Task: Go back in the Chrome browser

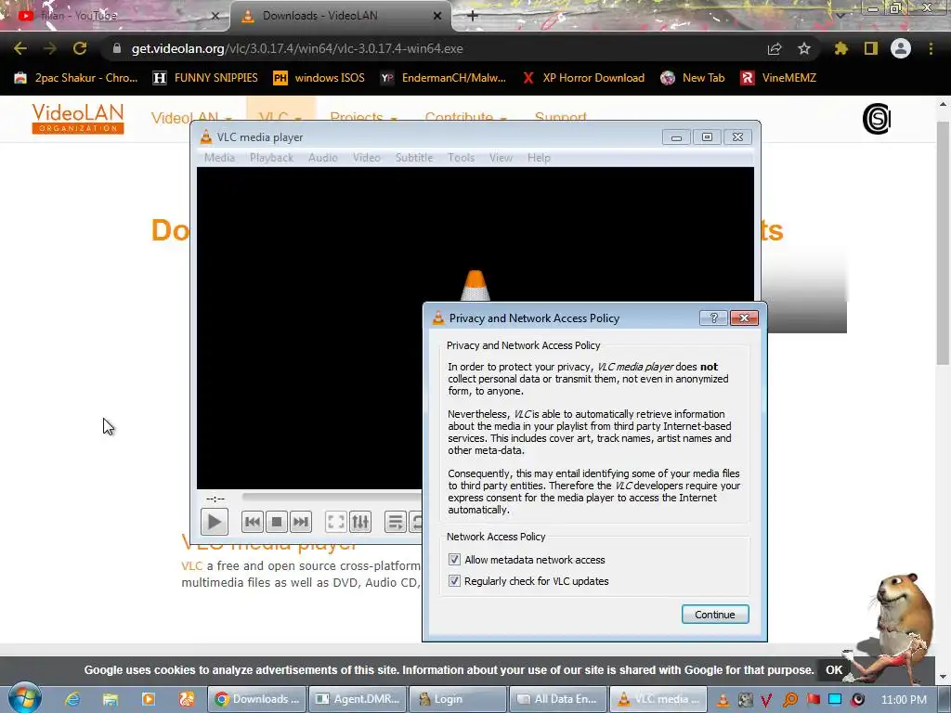Action: 20,48
